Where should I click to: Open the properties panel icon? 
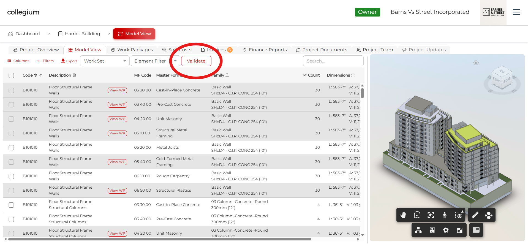tap(432, 230)
